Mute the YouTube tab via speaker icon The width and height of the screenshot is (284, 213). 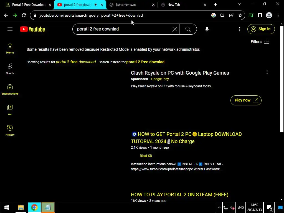click(96, 5)
